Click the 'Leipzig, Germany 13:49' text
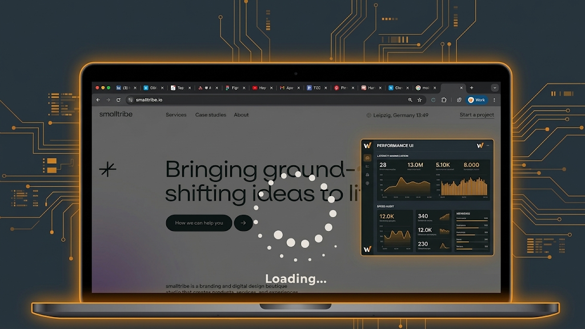 pos(400,115)
